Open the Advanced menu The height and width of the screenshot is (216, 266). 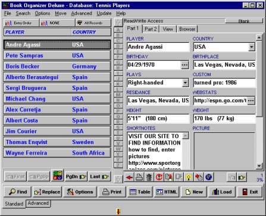click(82, 14)
